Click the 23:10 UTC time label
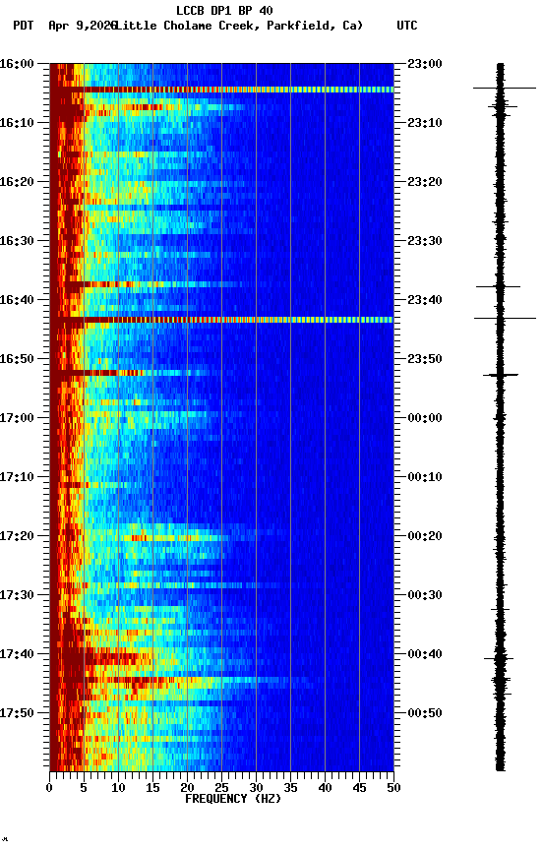The height and width of the screenshot is (850, 543). (425, 123)
